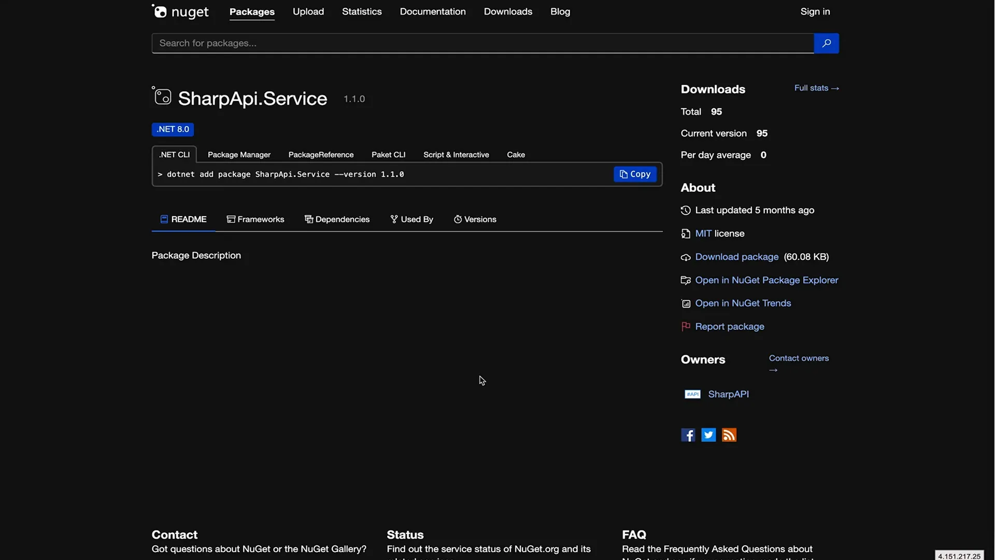Click the NuGet Package Explorer icon

click(686, 280)
